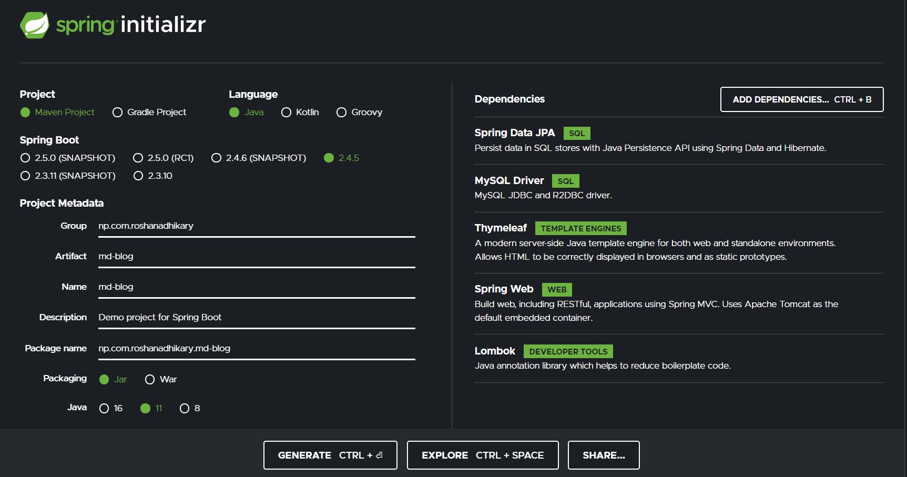This screenshot has width=907, height=477.
Task: Click the TEMPLATE ENGINES tag
Action: pyautogui.click(x=581, y=228)
